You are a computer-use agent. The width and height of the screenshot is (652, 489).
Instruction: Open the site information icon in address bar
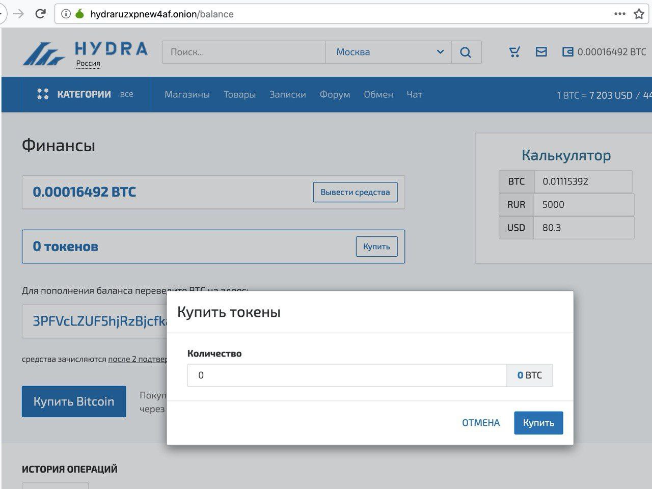click(x=66, y=14)
